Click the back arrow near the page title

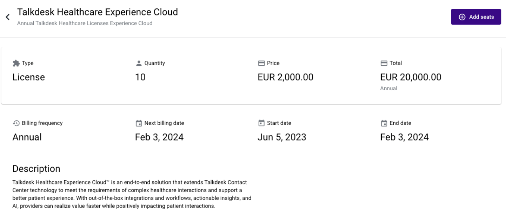(7, 17)
